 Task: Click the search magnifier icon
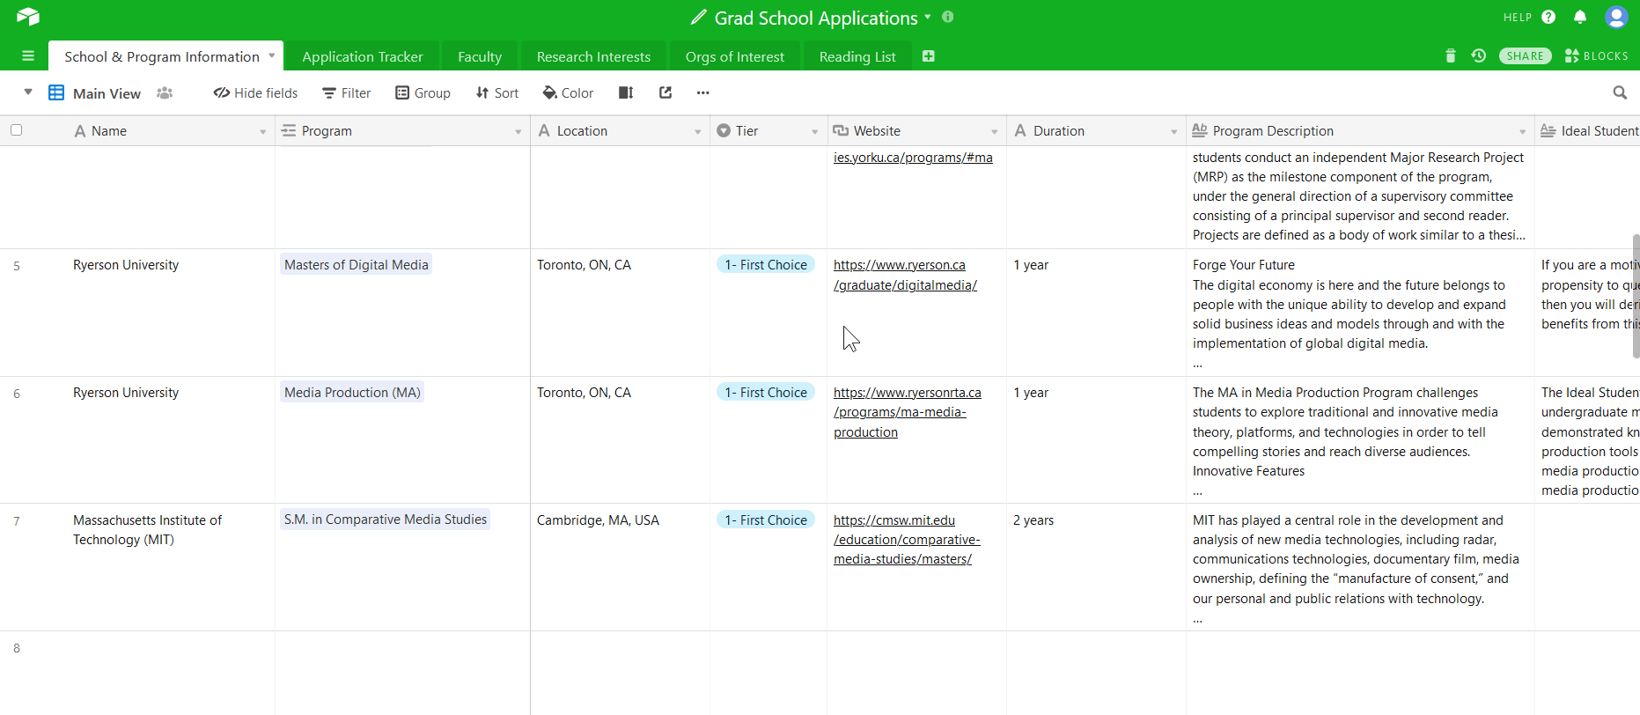click(1620, 92)
